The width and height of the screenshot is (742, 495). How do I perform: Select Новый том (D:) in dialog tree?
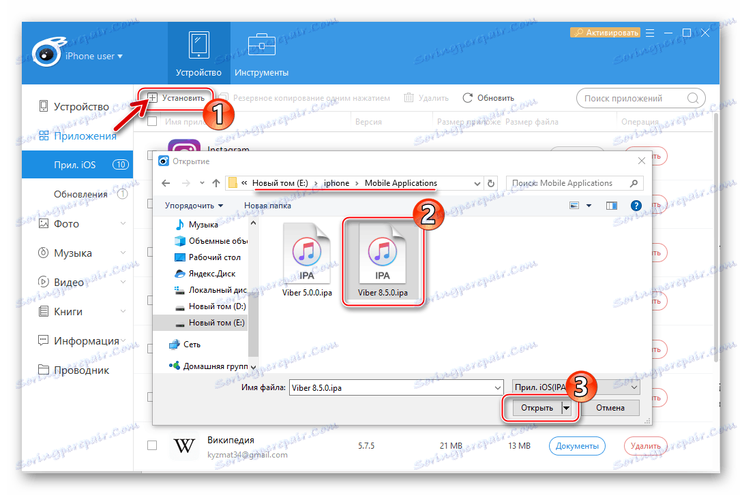click(210, 306)
